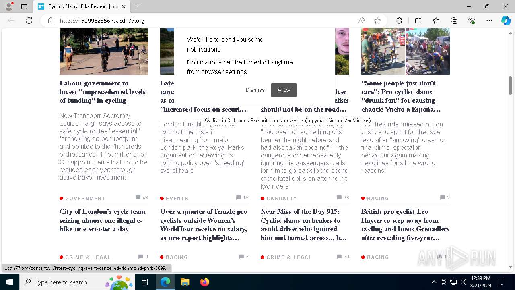Image resolution: width=515 pixels, height=290 pixels.
Task: Open Settings and more ellipsis menu
Action: pos(489,21)
